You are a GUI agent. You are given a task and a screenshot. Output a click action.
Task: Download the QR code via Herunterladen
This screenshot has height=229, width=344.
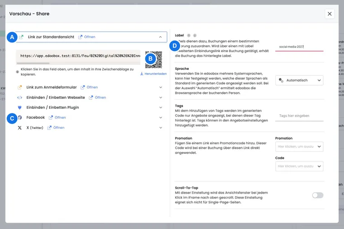coord(153,74)
